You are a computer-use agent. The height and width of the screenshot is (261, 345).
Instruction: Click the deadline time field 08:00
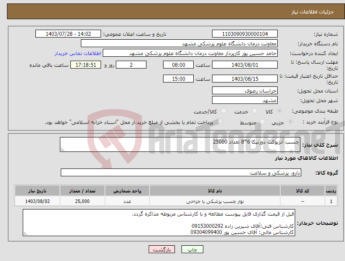click(x=178, y=65)
